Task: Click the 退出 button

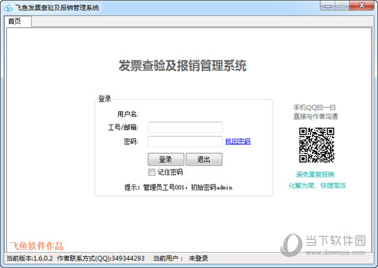Action: click(204, 159)
